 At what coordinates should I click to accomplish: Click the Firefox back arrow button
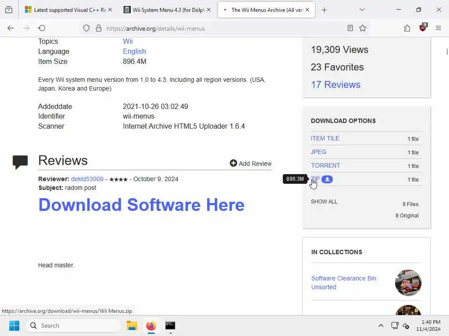pyautogui.click(x=11, y=28)
